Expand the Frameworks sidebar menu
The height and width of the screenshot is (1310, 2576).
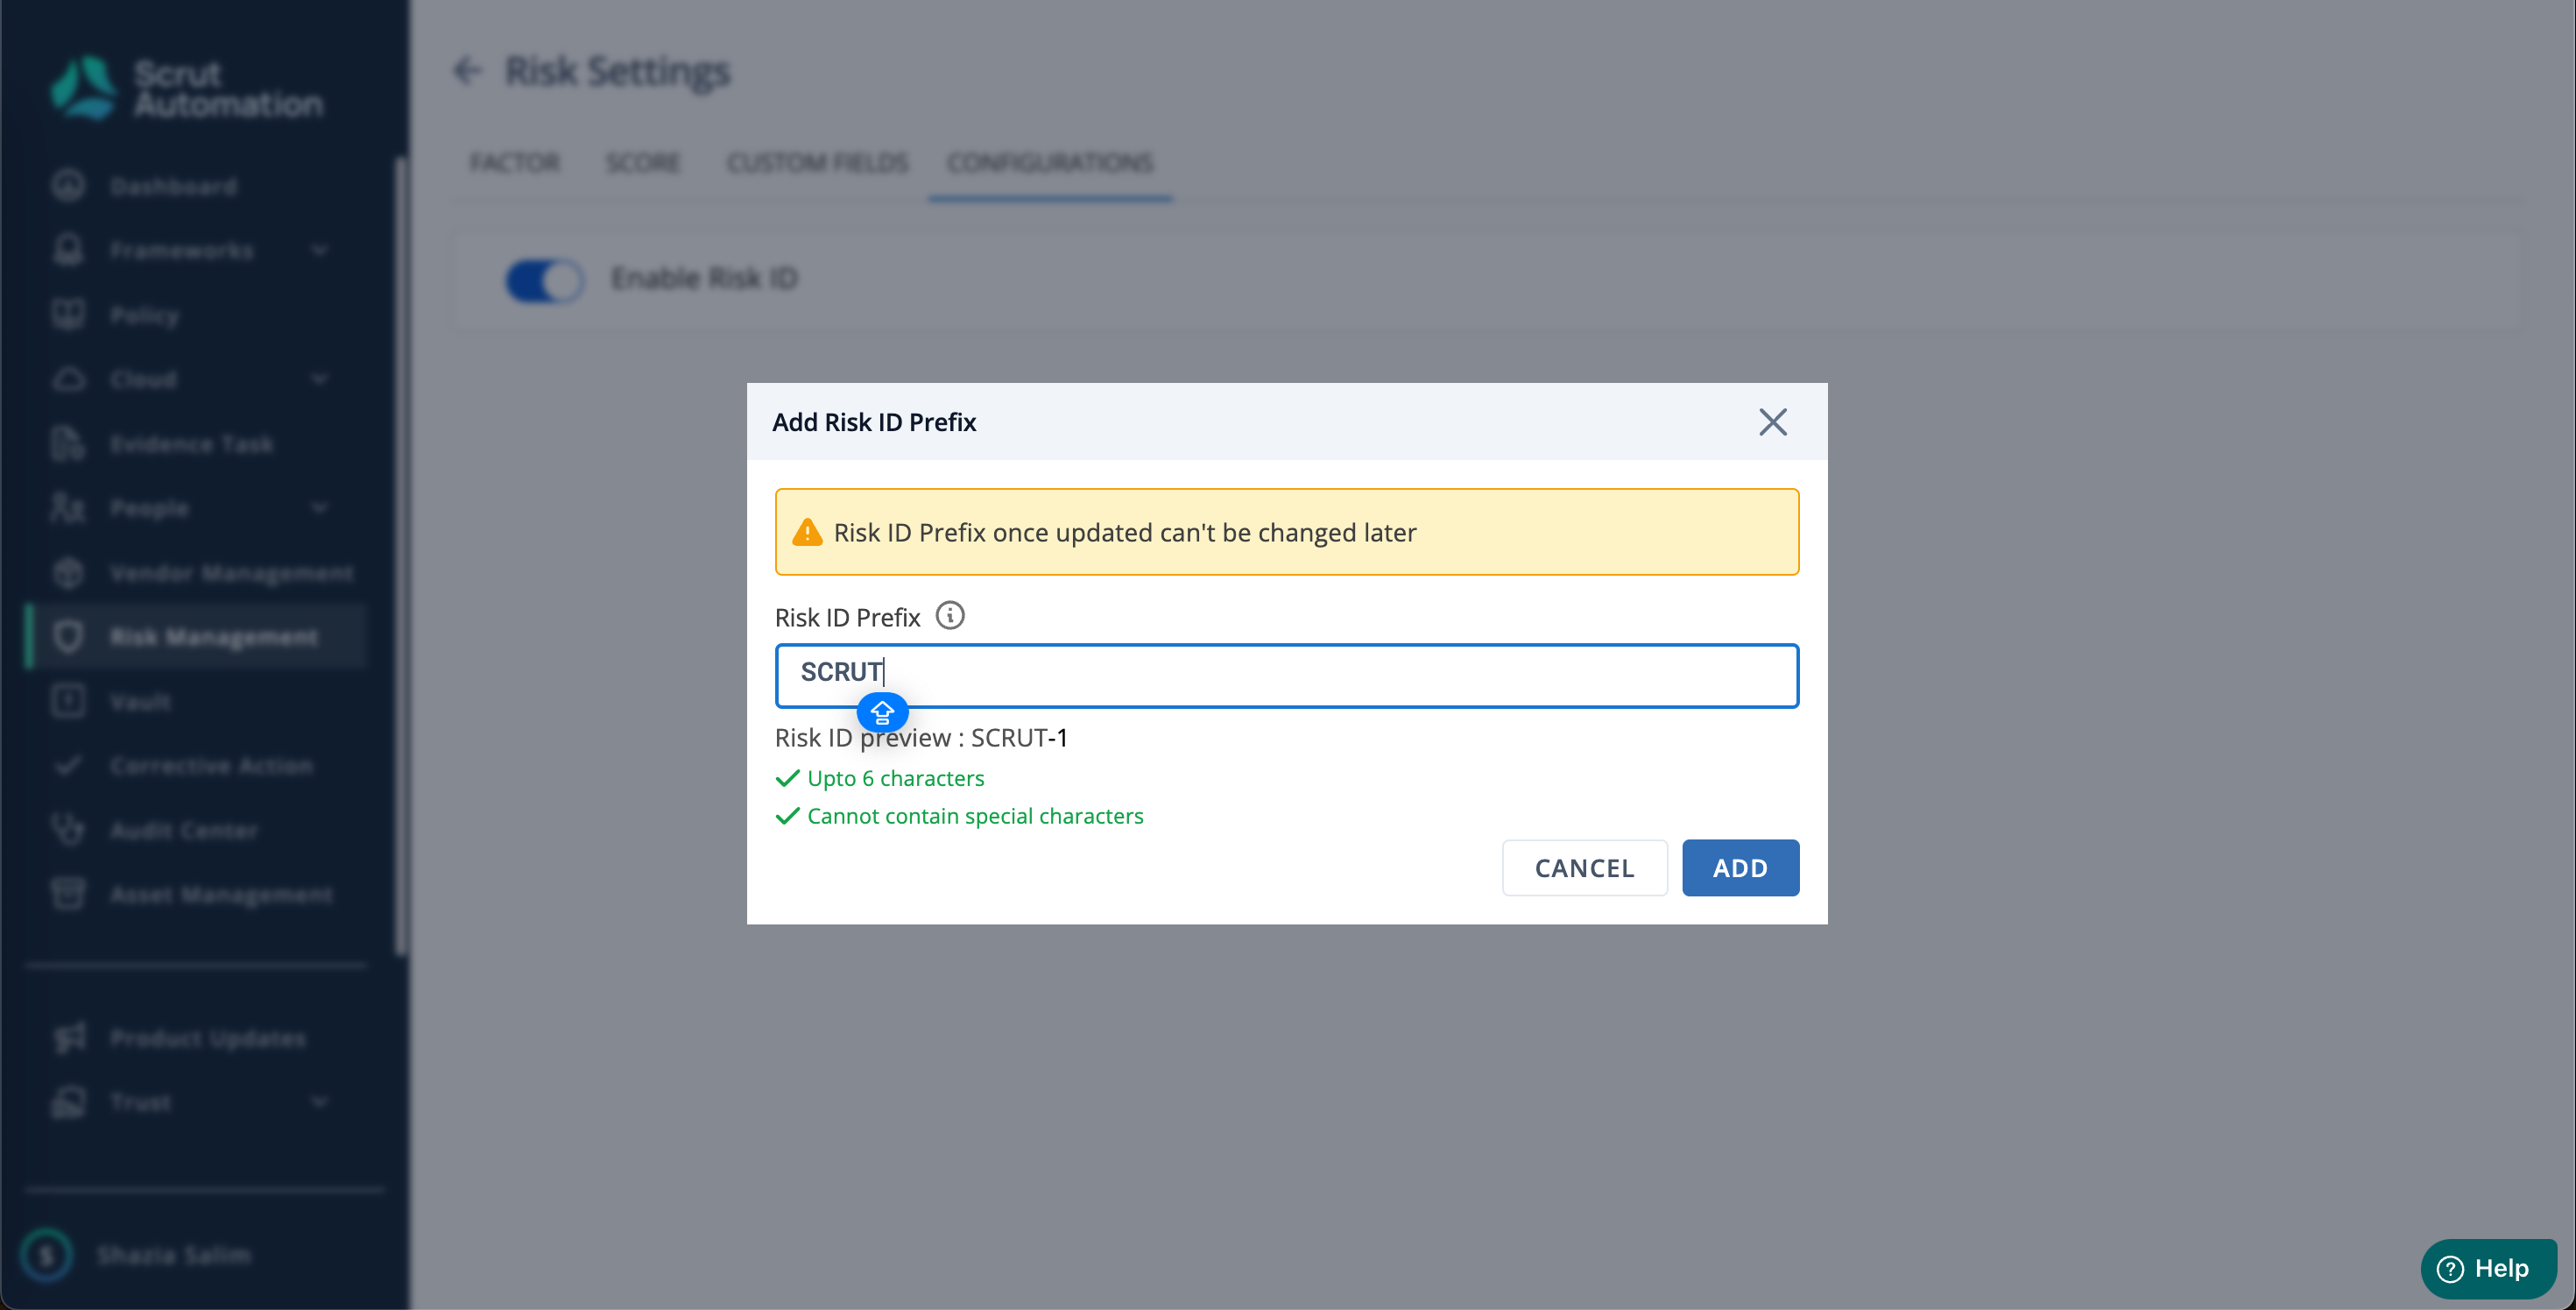pyautogui.click(x=319, y=251)
